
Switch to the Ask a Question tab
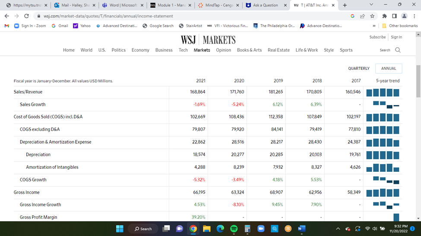coord(266,5)
